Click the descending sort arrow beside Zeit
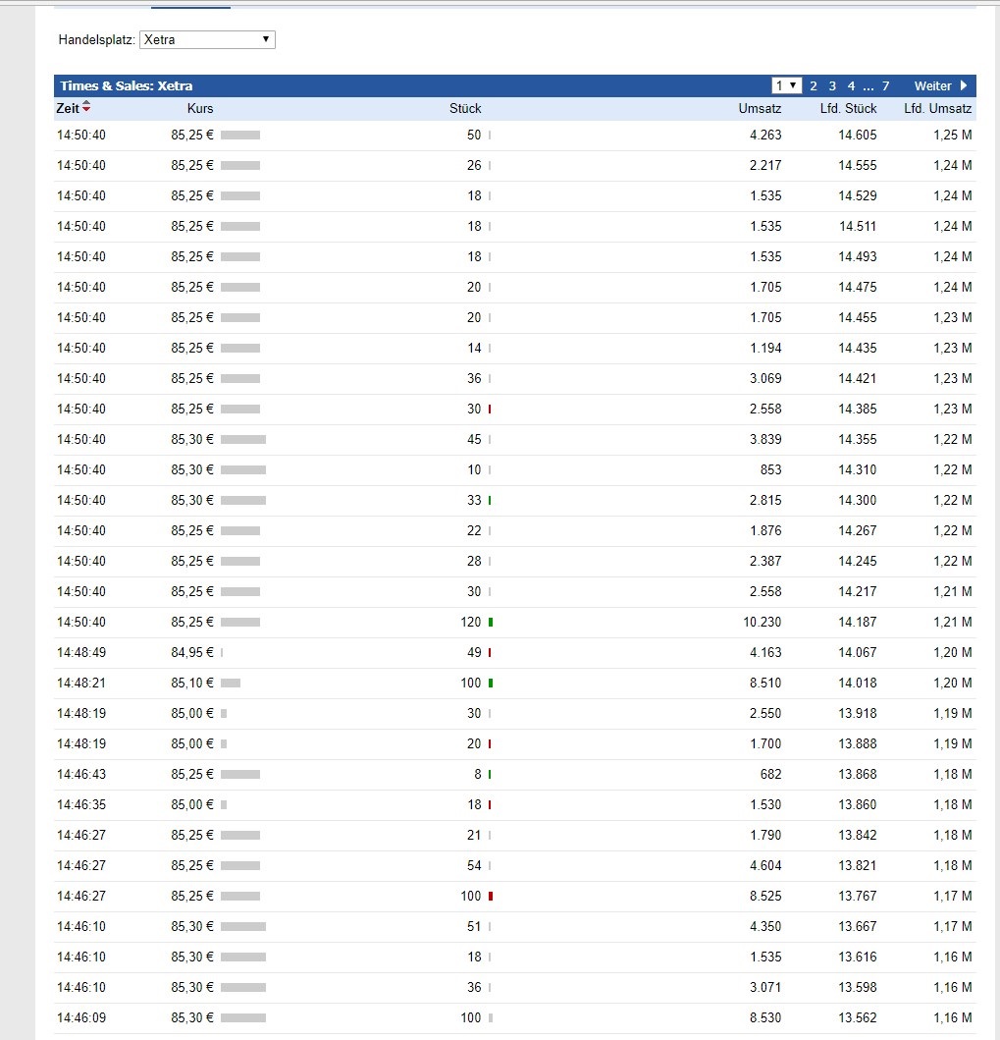This screenshot has height=1040, width=1000. coord(86,111)
